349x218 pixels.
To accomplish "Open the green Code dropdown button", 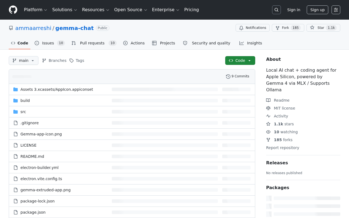I will click(240, 60).
